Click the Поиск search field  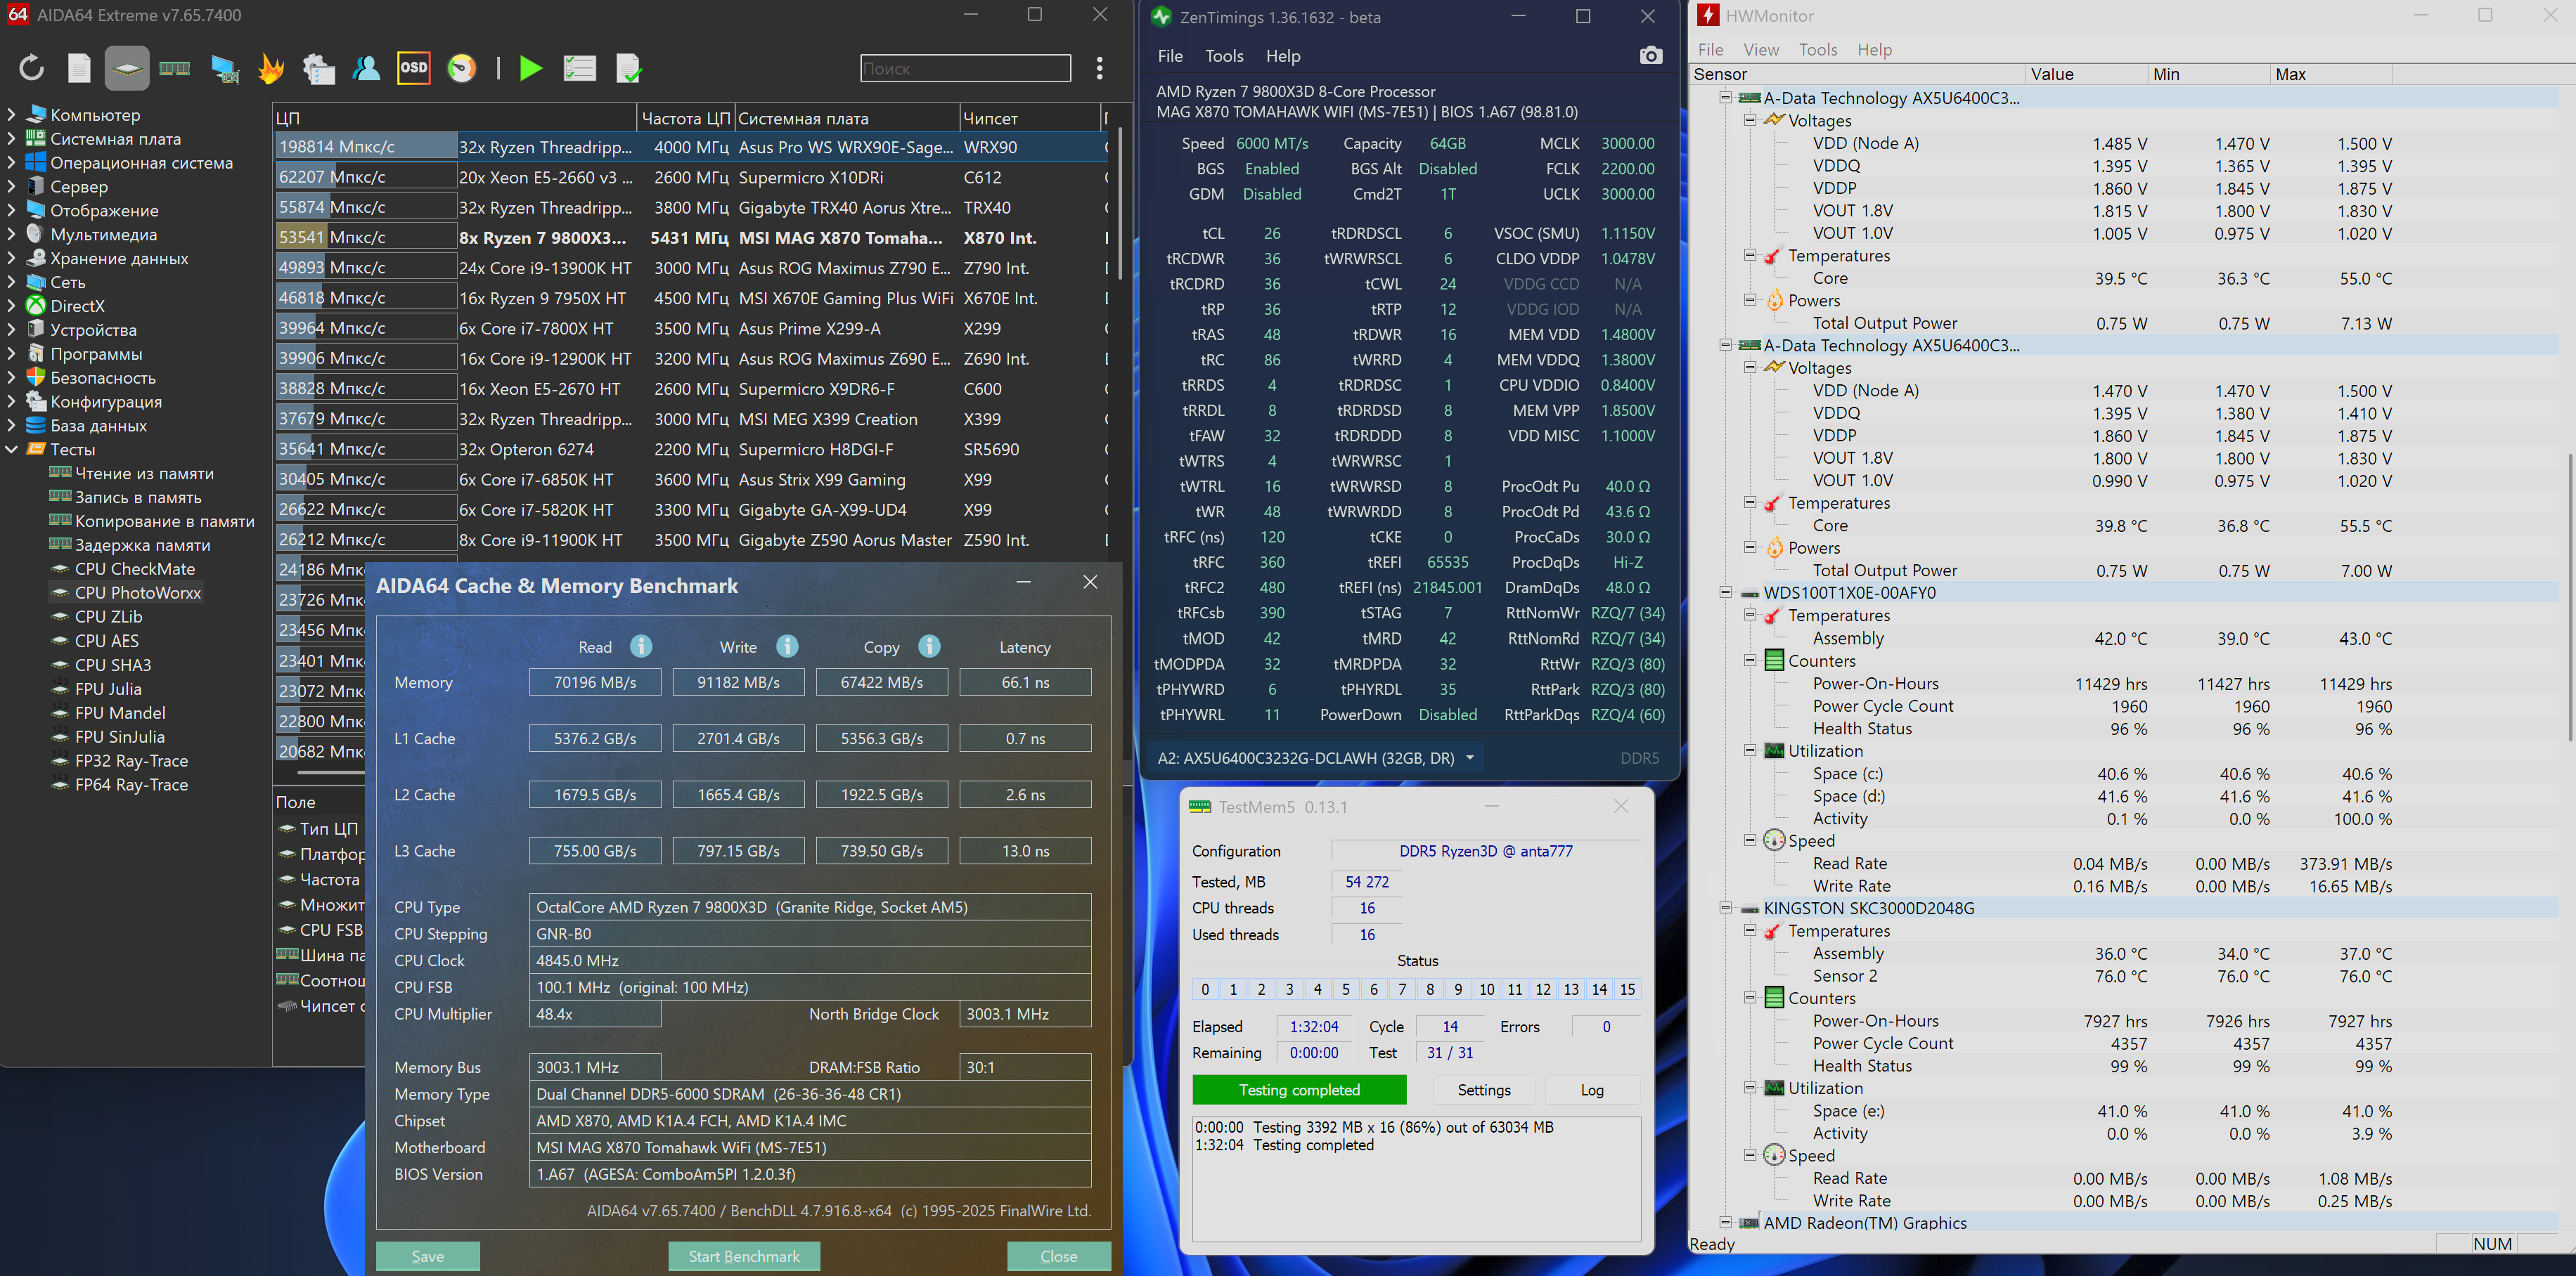pos(965,68)
